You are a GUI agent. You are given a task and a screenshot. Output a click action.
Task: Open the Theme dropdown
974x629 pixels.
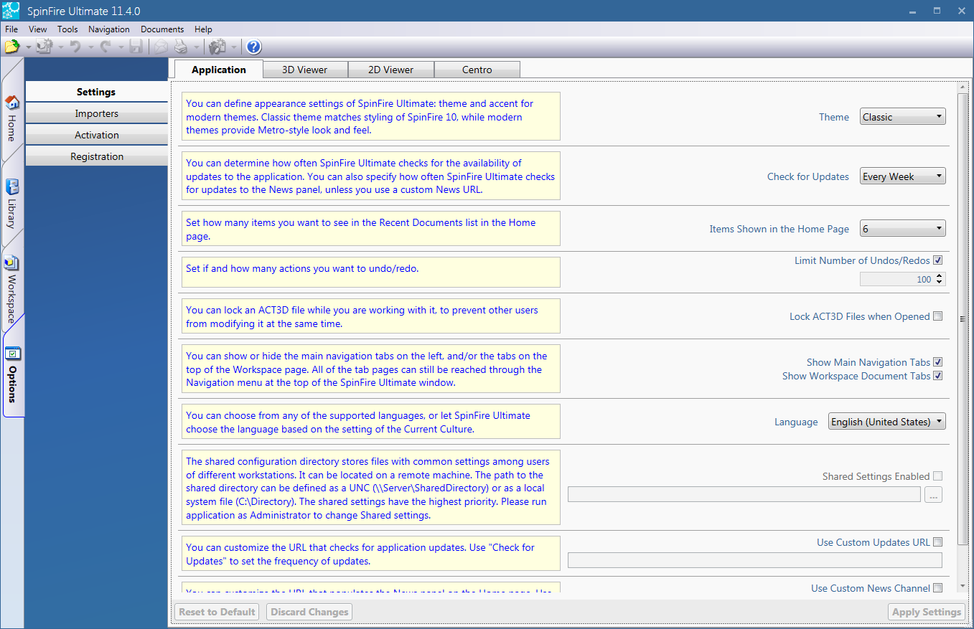[902, 117]
